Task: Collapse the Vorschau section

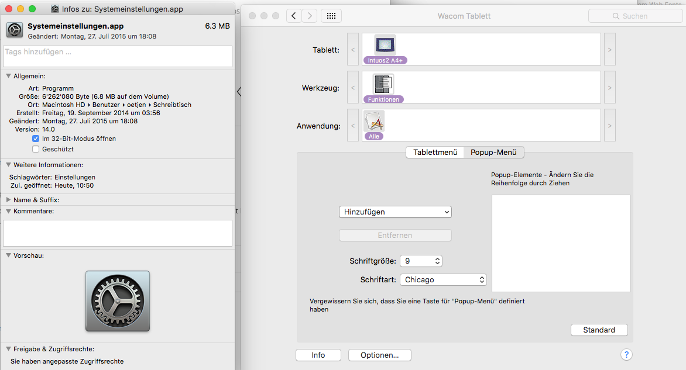Action: coord(8,255)
